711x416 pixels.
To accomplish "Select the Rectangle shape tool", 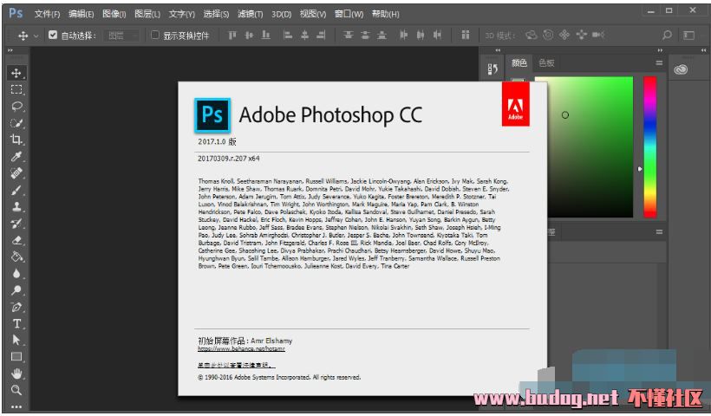I will point(16,357).
